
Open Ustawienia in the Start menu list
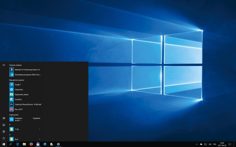(x=25, y=89)
